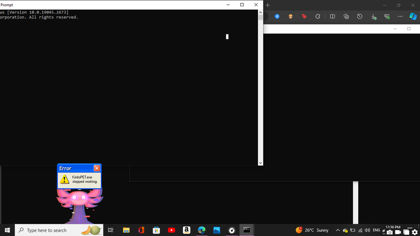Screen dimensions: 420x236
Task: Open the round gauge app on taskbar
Action: [232, 230]
